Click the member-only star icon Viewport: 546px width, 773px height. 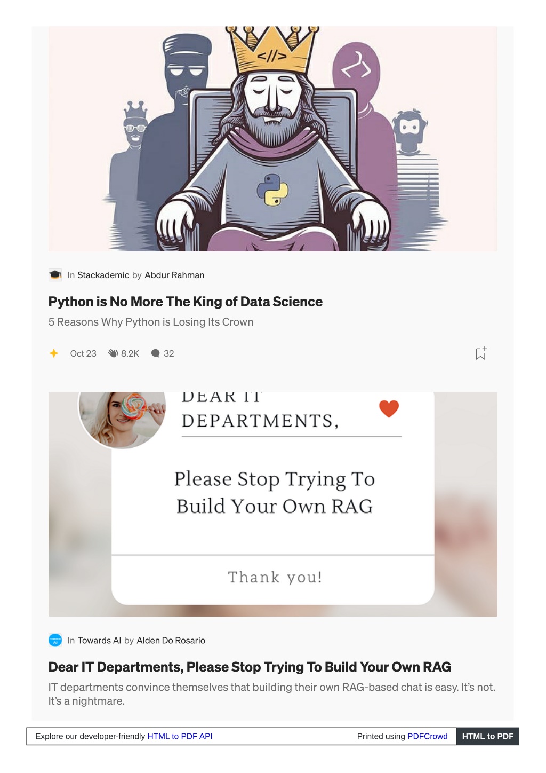[54, 353]
